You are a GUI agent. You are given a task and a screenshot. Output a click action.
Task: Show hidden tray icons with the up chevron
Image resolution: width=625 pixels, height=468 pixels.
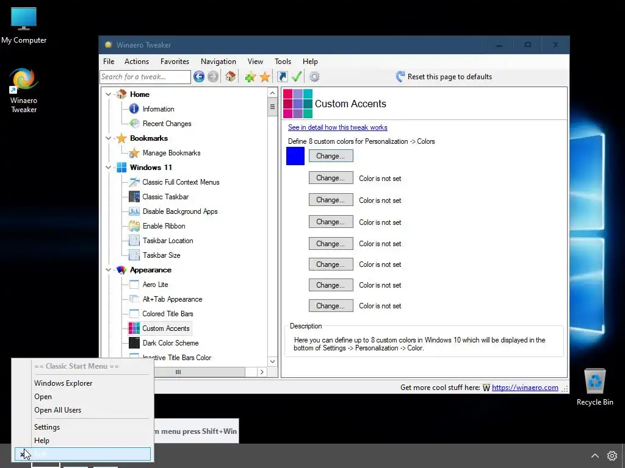tap(594, 456)
